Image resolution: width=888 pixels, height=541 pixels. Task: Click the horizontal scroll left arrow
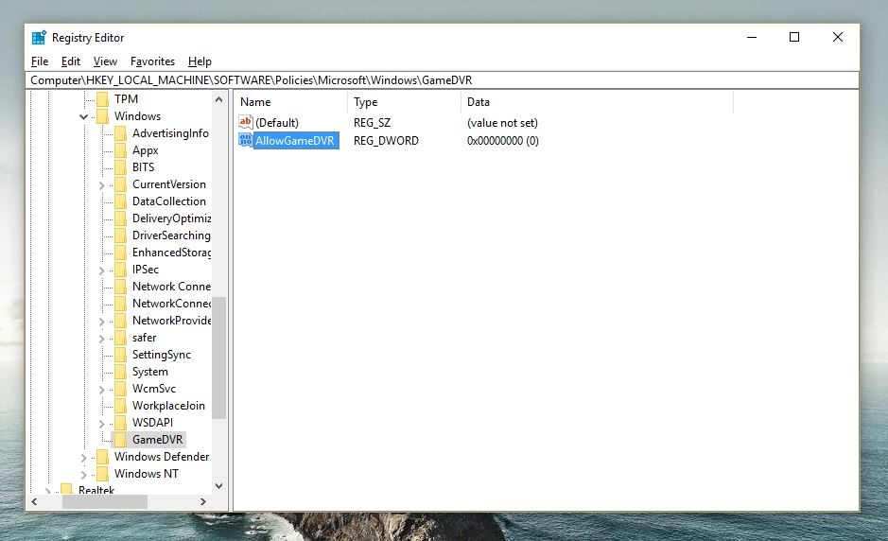pos(34,502)
